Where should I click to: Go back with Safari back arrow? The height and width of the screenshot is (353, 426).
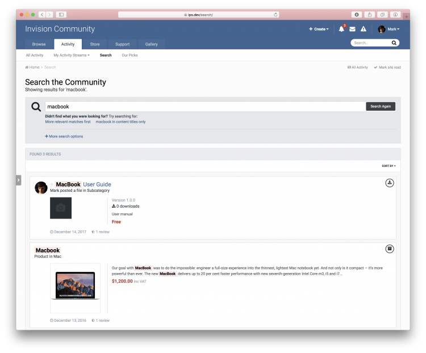[42, 15]
